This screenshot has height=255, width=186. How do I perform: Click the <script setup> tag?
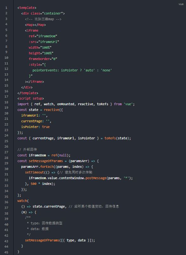(x=31, y=98)
